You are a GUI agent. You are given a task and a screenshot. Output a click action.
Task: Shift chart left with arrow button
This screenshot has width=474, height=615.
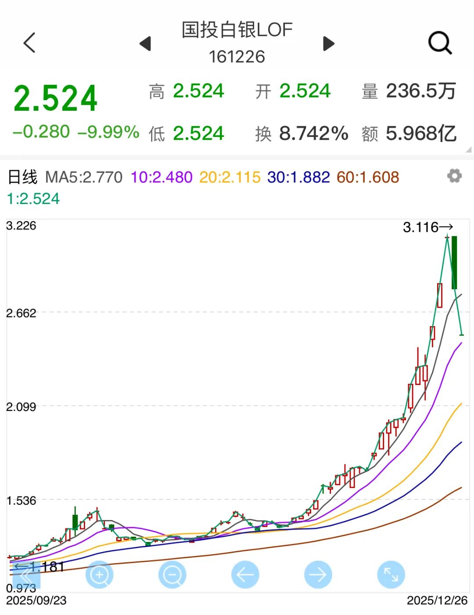pyautogui.click(x=245, y=575)
